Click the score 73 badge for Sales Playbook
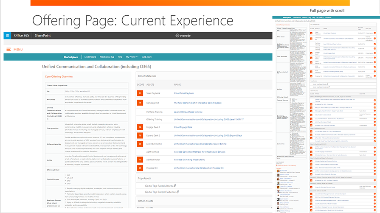This screenshot has height=213, width=380. pyautogui.click(x=140, y=93)
